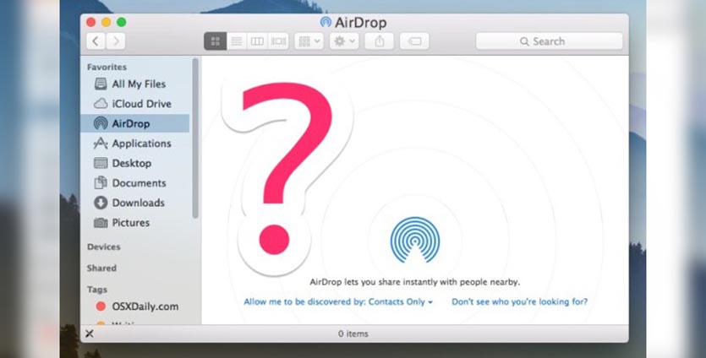Click the iCloud Drive cloud icon
The width and height of the screenshot is (706, 358).
coord(101,104)
